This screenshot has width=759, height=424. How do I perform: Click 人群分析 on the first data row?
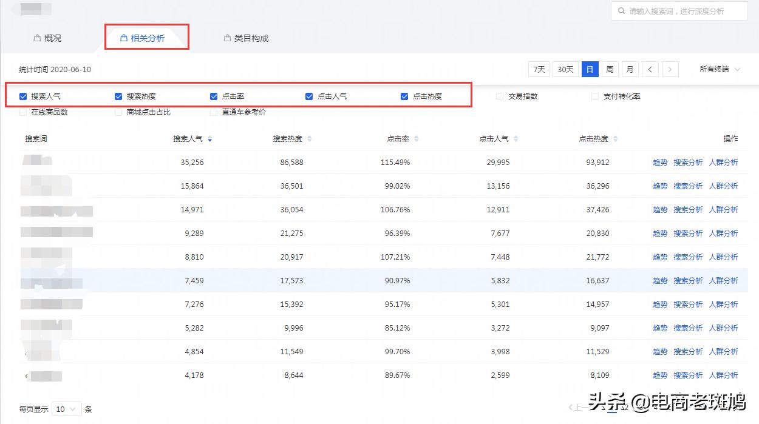point(724,162)
